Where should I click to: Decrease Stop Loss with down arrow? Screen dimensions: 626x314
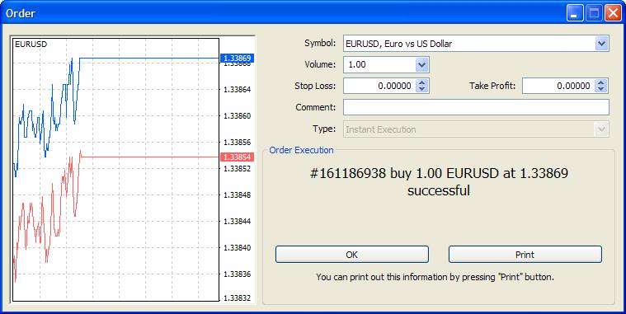[x=422, y=88]
